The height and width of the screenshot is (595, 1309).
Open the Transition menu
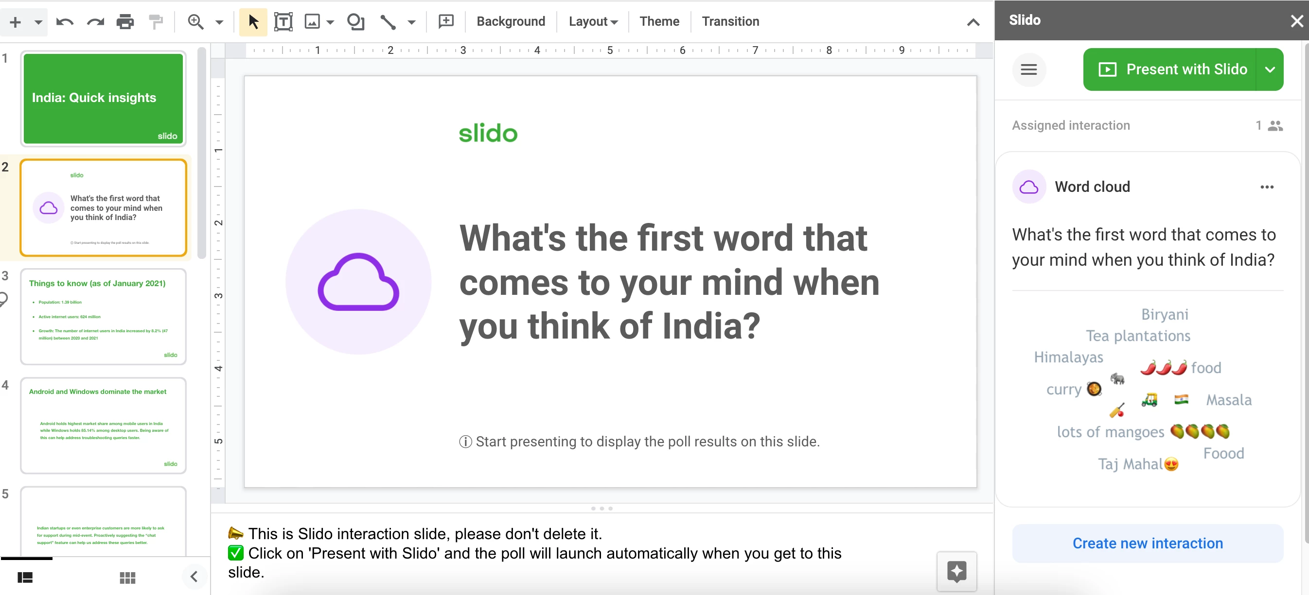coord(730,22)
